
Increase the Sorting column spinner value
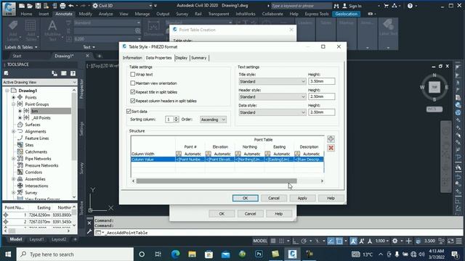point(176,117)
